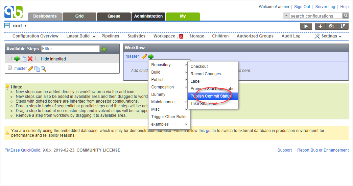Click the search configurations field
Screen dimensions: 353x186
tap(316, 16)
